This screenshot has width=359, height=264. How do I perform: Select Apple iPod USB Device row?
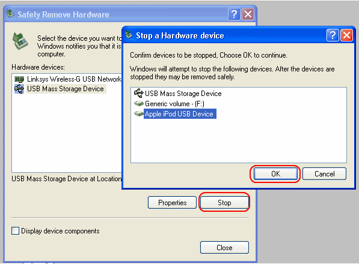coord(180,114)
